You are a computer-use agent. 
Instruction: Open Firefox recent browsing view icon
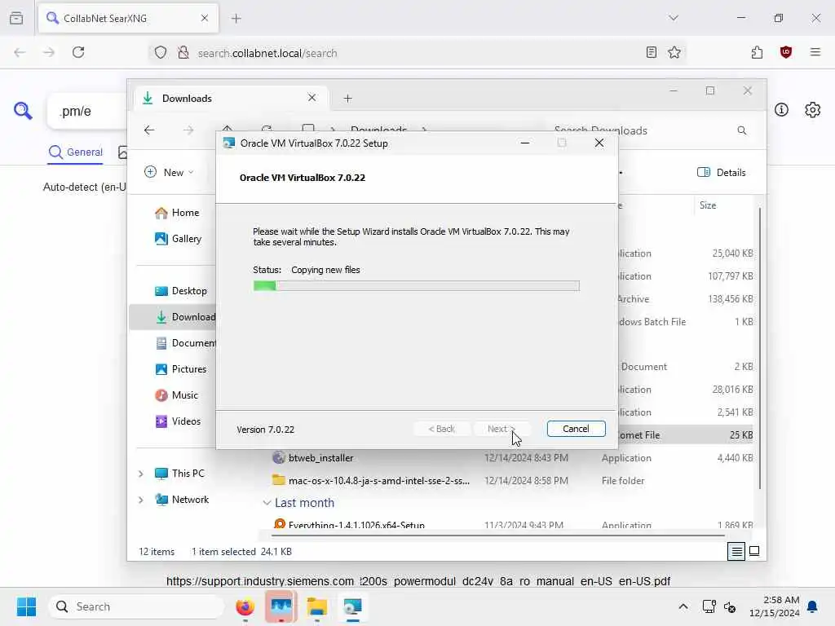click(x=16, y=18)
